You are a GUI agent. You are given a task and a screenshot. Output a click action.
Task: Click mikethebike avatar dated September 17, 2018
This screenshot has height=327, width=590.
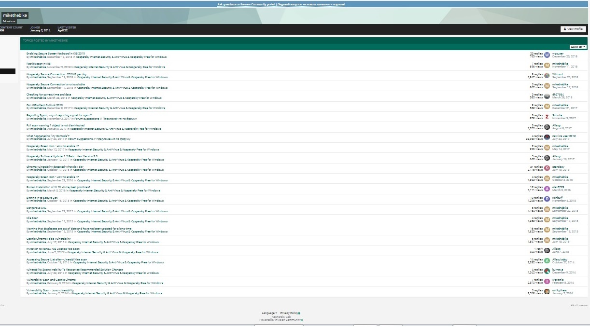click(547, 86)
